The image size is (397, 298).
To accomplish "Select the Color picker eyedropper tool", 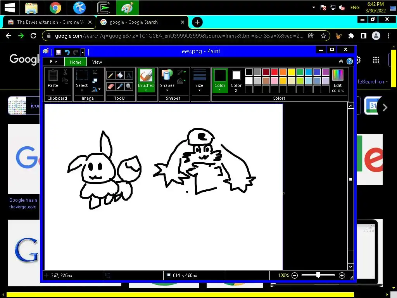I will point(119,87).
